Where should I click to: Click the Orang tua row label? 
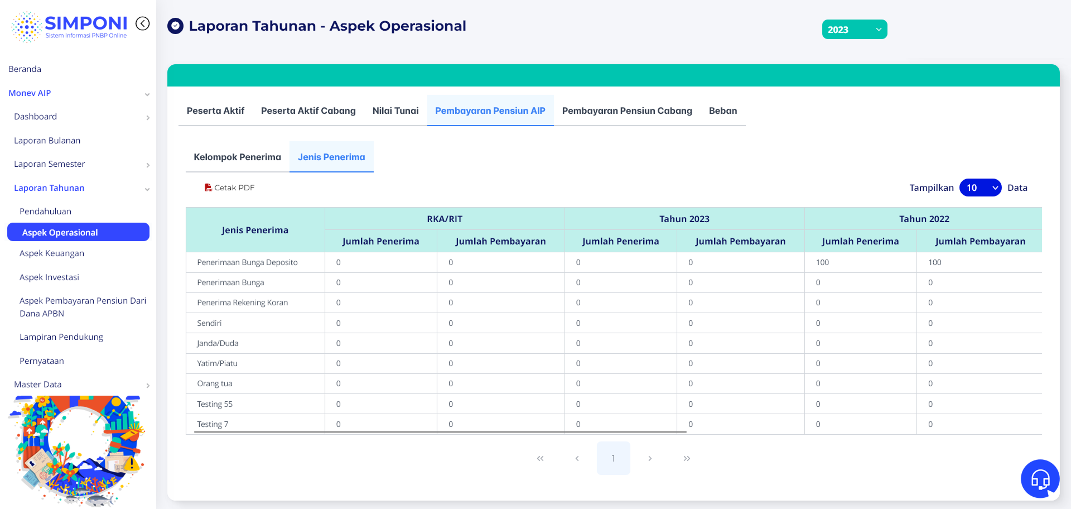(215, 383)
